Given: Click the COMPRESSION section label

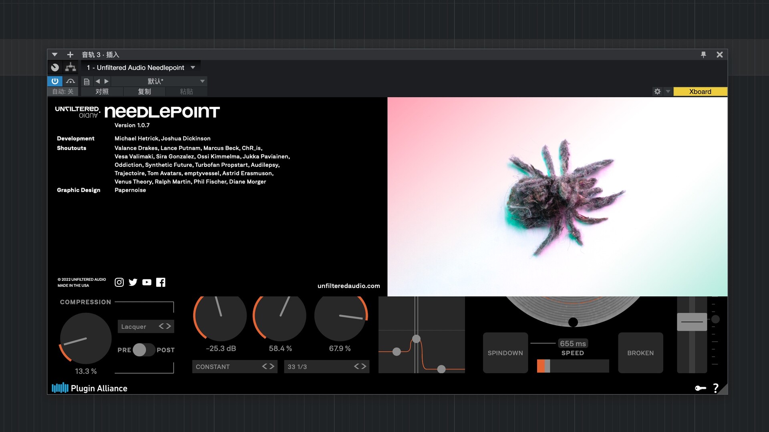Looking at the screenshot, I should click(x=85, y=302).
